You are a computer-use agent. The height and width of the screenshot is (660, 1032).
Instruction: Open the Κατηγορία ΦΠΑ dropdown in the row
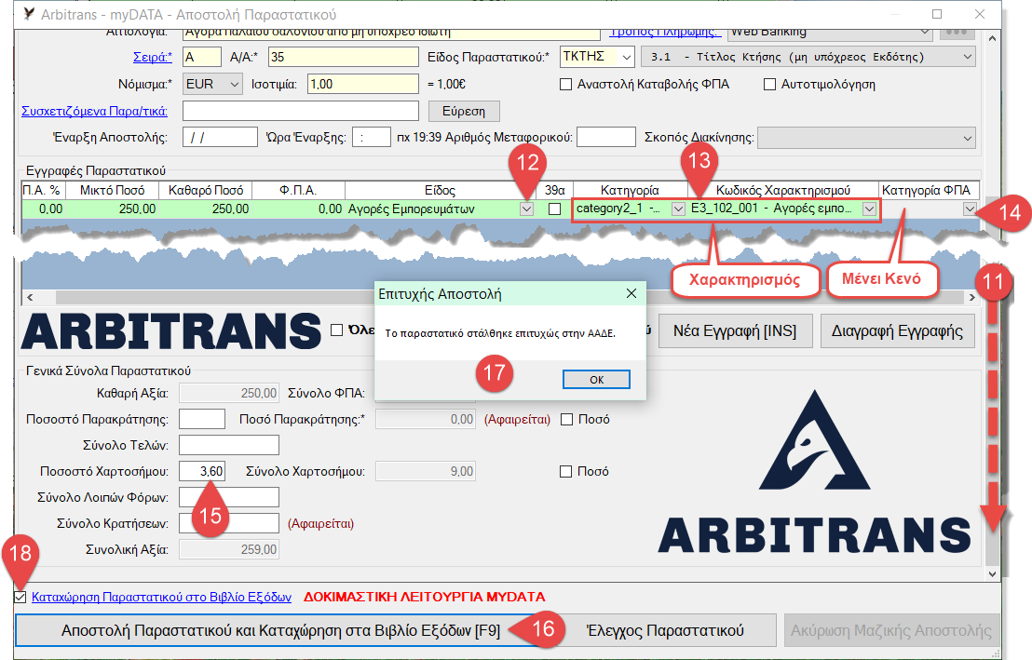pyautogui.click(x=970, y=209)
